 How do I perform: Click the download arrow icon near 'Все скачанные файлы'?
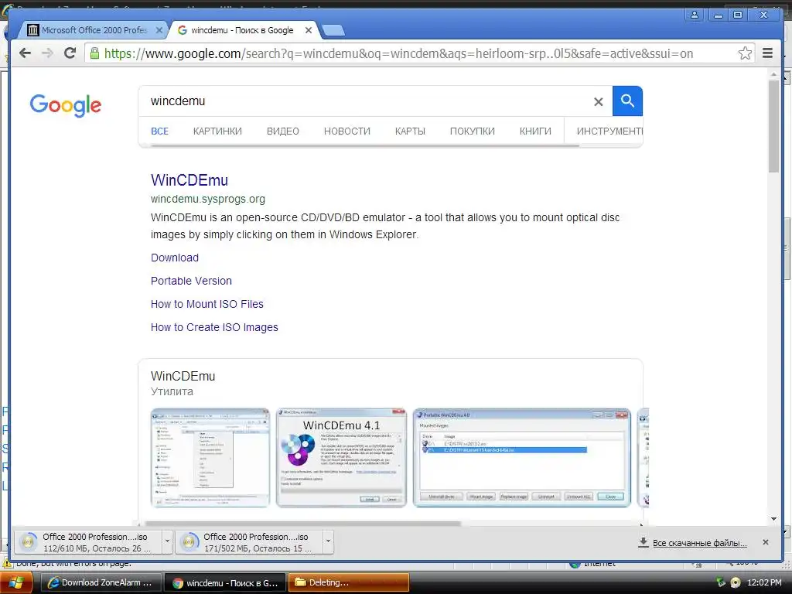click(x=643, y=542)
